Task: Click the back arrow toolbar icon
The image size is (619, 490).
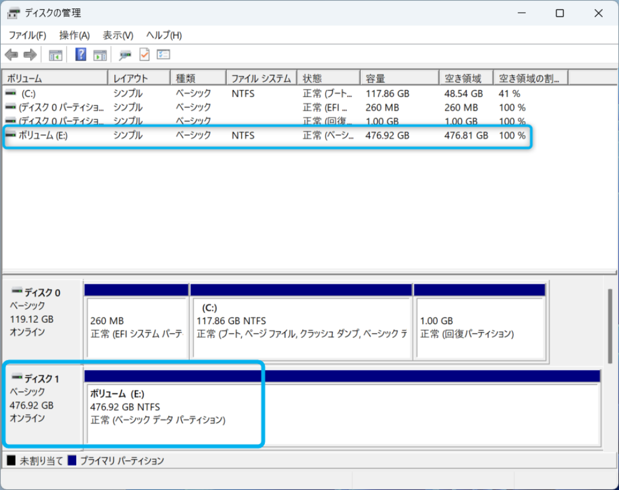Action: 11,55
